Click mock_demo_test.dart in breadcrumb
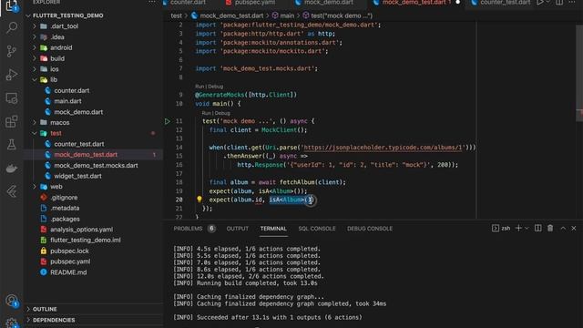 click(x=231, y=15)
